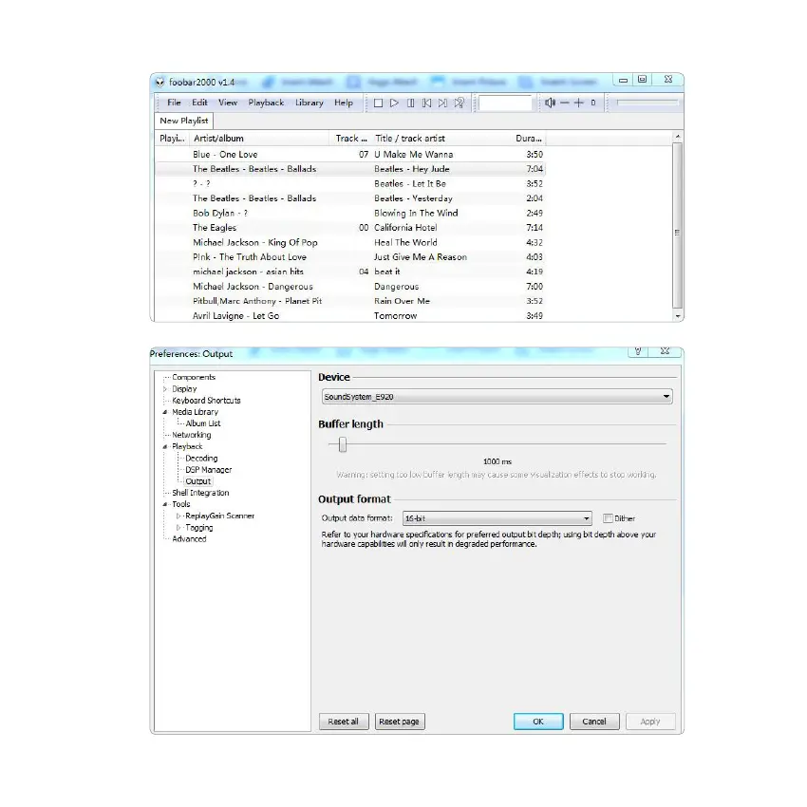Open the Library menu

click(x=310, y=103)
